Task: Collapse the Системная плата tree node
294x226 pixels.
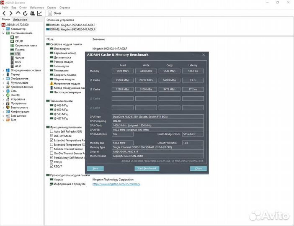Action: (x=3, y=33)
